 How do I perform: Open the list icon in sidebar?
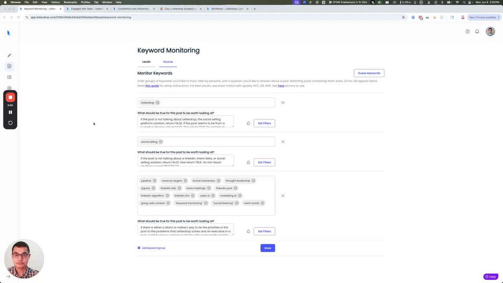9,77
